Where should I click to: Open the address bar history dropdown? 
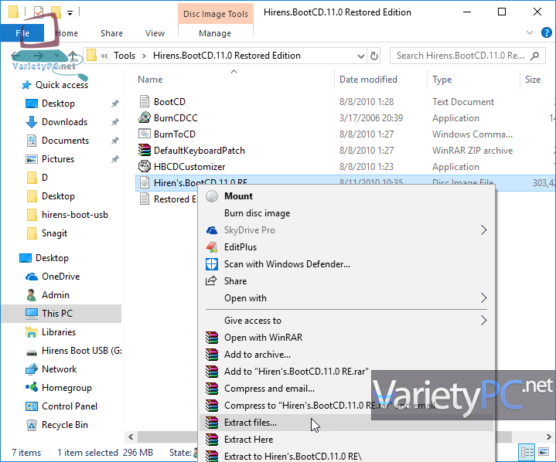[x=360, y=56]
